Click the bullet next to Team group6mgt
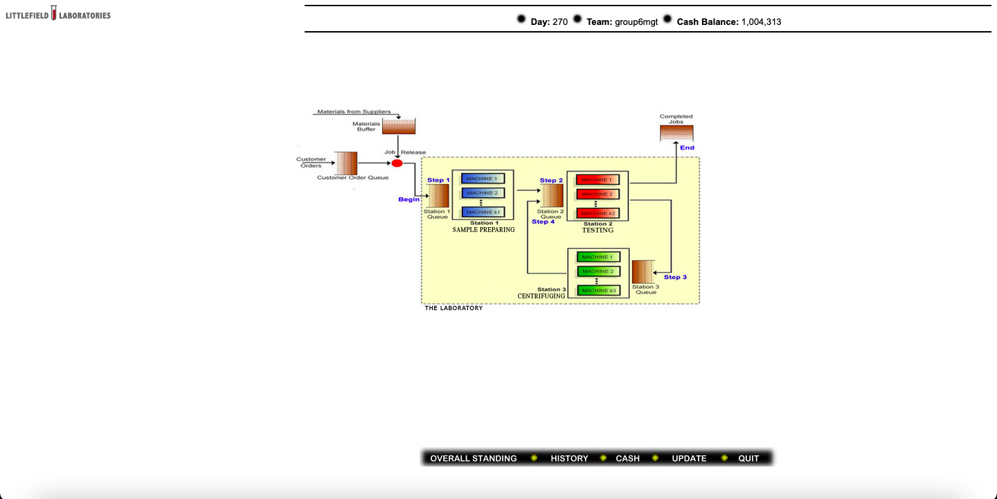 coord(577,21)
